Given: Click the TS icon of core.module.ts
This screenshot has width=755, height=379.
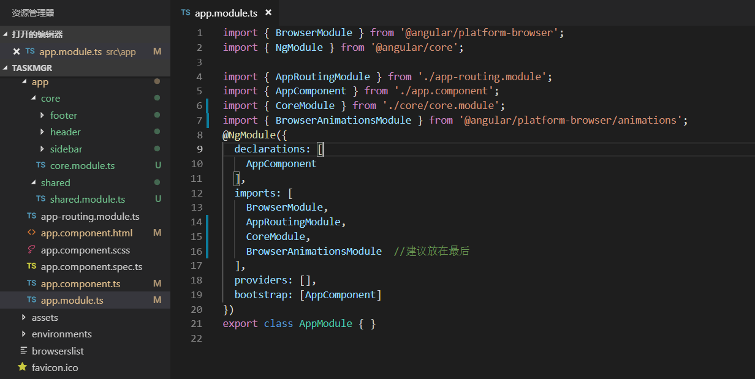Looking at the screenshot, I should click(40, 165).
